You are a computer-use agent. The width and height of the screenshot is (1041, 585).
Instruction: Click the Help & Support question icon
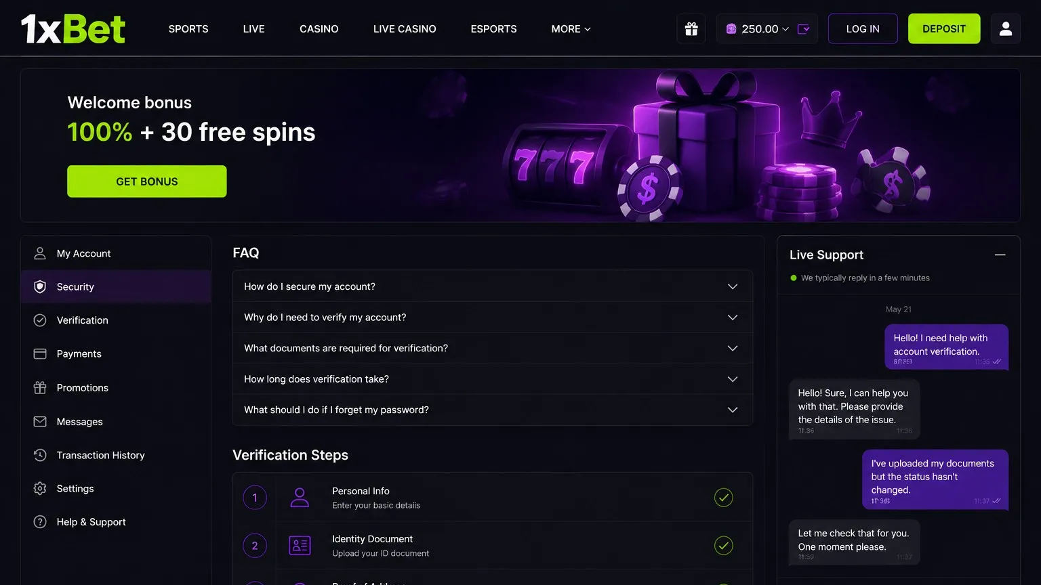pyautogui.click(x=40, y=522)
